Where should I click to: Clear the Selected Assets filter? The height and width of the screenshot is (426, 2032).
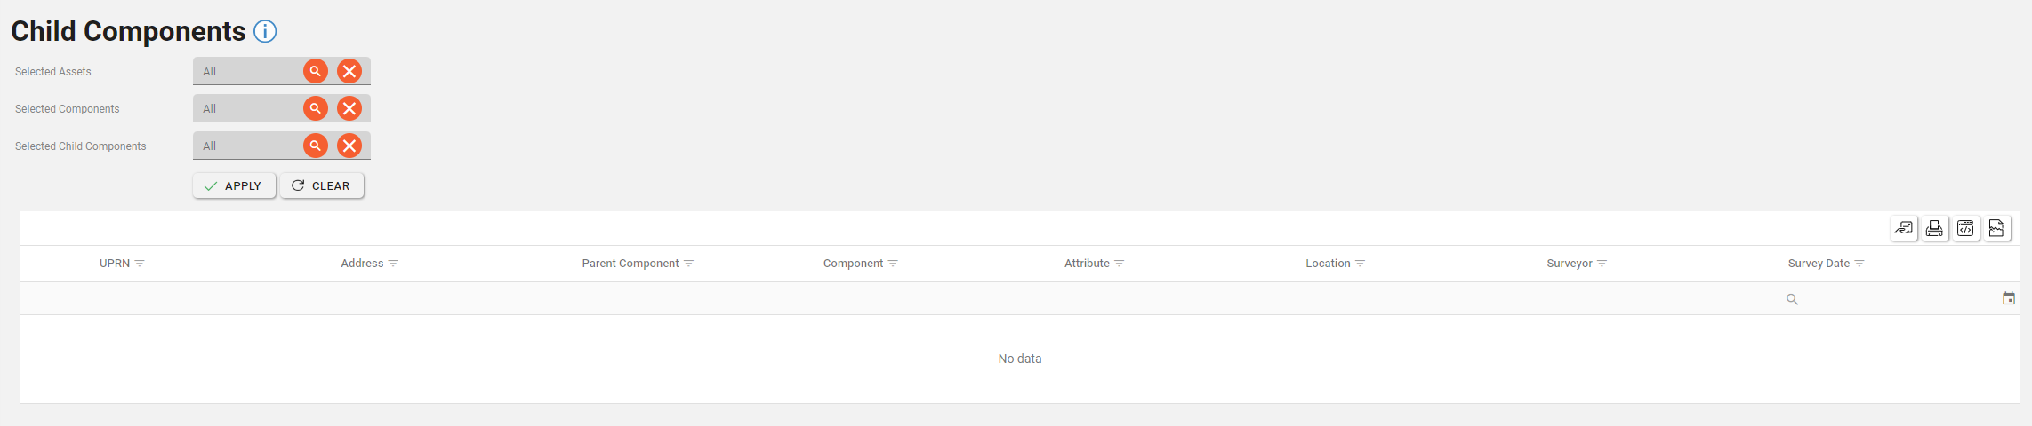click(349, 71)
